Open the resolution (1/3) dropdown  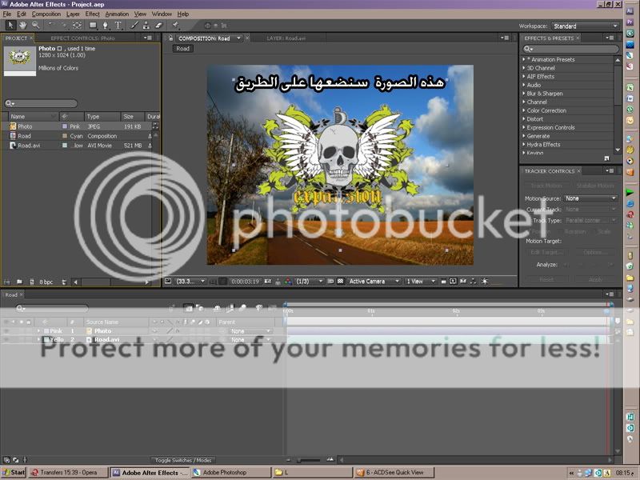(x=309, y=282)
